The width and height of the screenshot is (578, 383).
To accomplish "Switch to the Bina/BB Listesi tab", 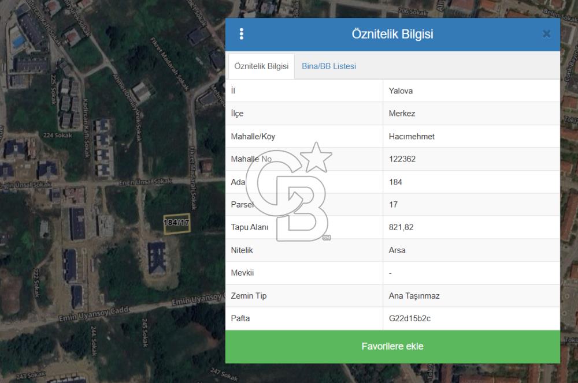I will [329, 66].
